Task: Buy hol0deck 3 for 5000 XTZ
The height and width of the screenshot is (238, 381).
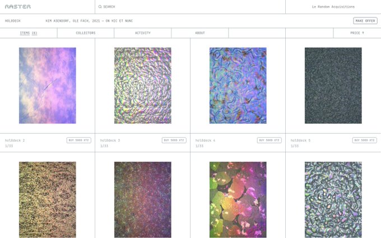Action: (x=174, y=140)
